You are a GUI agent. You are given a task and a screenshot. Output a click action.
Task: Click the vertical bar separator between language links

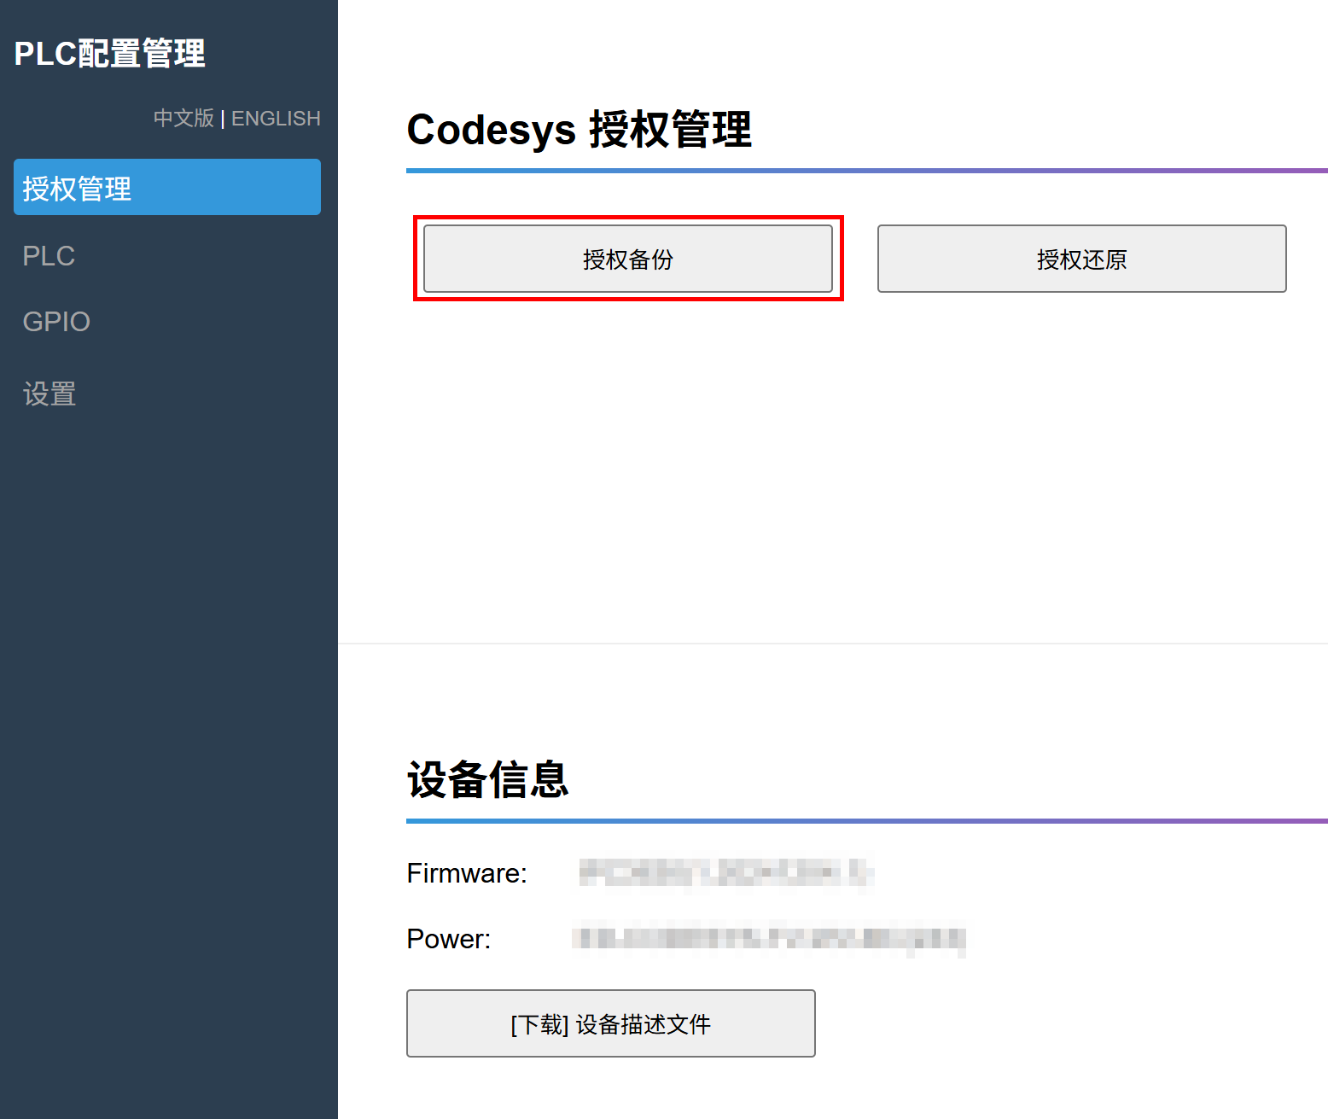pyautogui.click(x=223, y=119)
